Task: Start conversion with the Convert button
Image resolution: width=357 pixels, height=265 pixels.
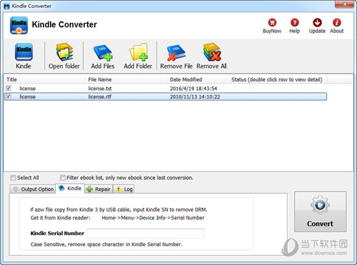Action: 320,212
